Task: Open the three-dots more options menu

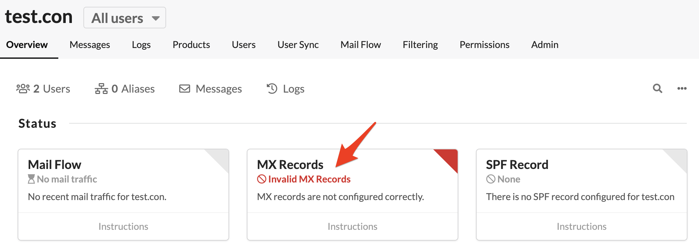Action: [x=682, y=89]
